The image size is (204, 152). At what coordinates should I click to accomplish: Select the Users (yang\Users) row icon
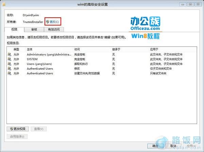pos(10,64)
